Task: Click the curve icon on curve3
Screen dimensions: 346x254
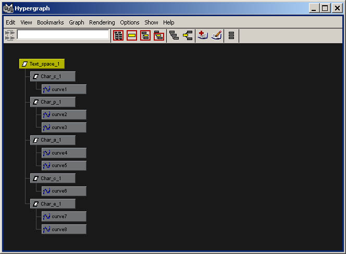Action: 46,128
